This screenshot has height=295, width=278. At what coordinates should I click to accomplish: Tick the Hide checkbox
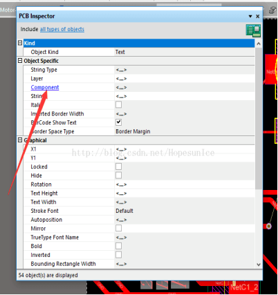point(118,175)
